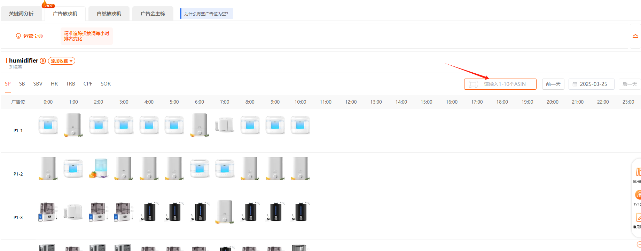Click P1-1 product thumbnail at 1:00
The width and height of the screenshot is (641, 251).
[73, 125]
